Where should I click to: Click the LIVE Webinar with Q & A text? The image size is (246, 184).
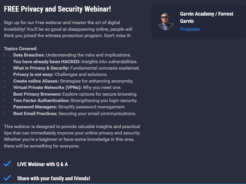(x=42, y=164)
